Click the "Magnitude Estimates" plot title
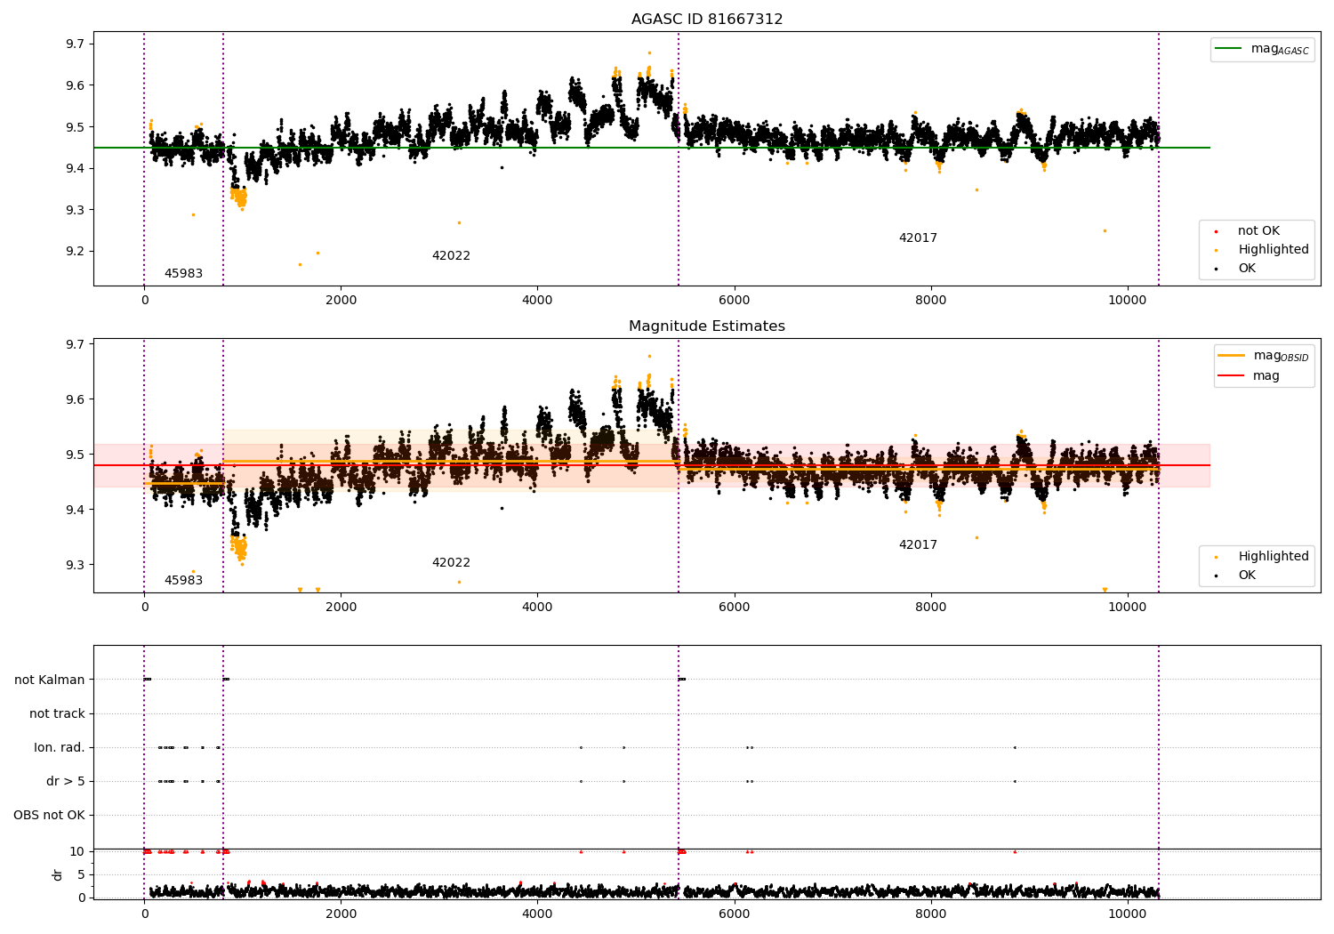The width and height of the screenshot is (1334, 934). pyautogui.click(x=707, y=326)
